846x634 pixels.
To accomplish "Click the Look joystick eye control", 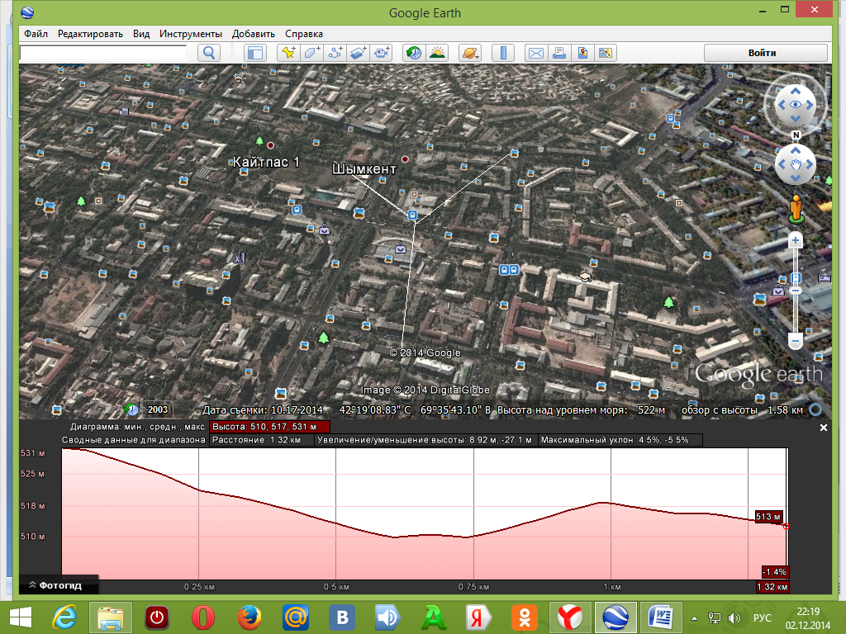I will pos(796,105).
